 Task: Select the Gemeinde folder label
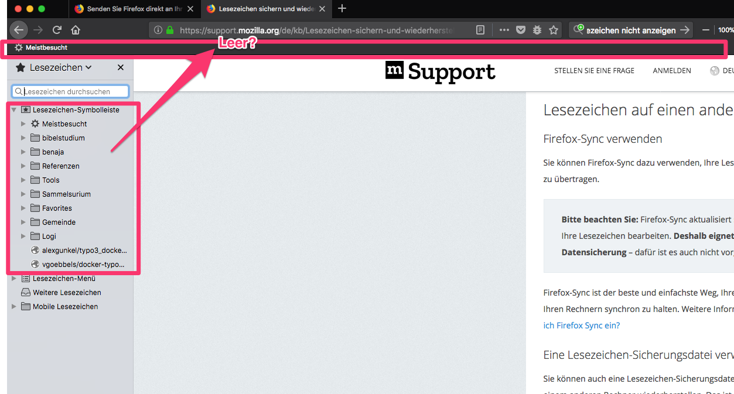click(59, 222)
